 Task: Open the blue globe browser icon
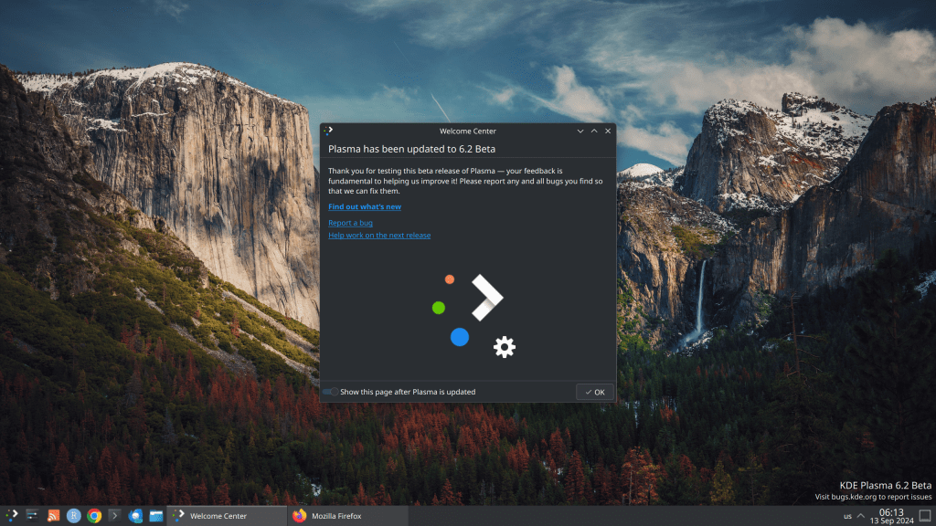136,516
